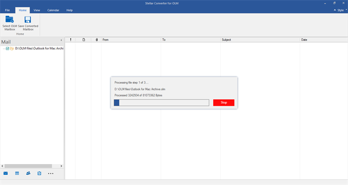This screenshot has width=348, height=185.
Task: Open the Style dropdown
Action: pyautogui.click(x=342, y=10)
